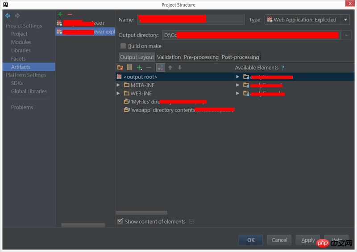Switch to Pre-processing tab

click(x=201, y=57)
